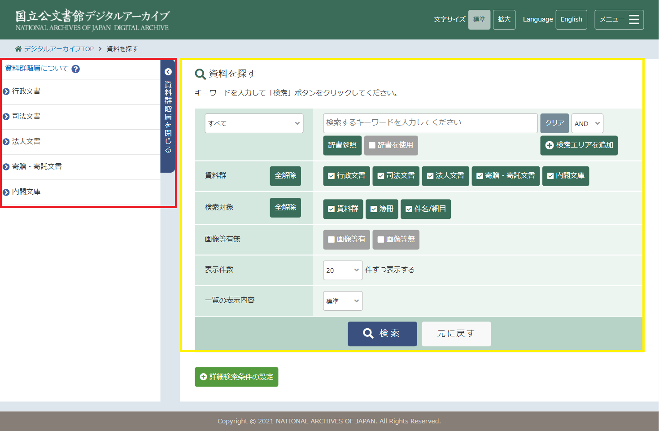Expand the 内閣文庫 arrow icon in sidebar
The height and width of the screenshot is (431, 659).
click(6, 192)
